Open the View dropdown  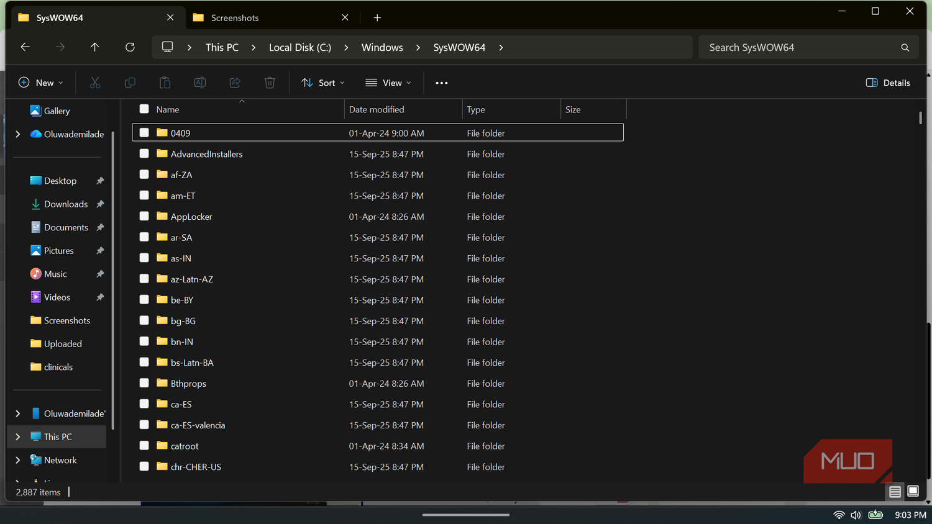click(388, 83)
